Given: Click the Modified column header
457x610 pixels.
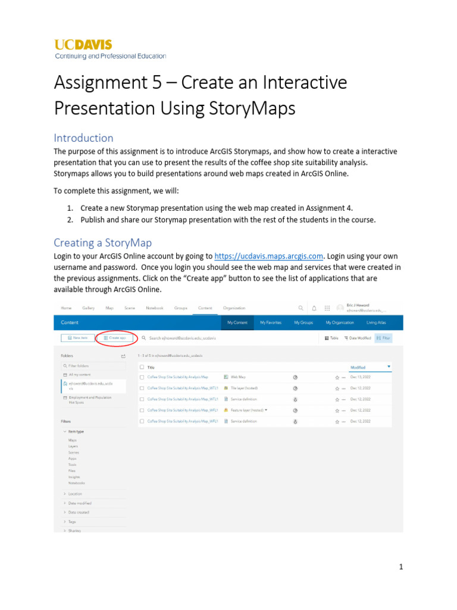Looking at the screenshot, I should click(358, 367).
